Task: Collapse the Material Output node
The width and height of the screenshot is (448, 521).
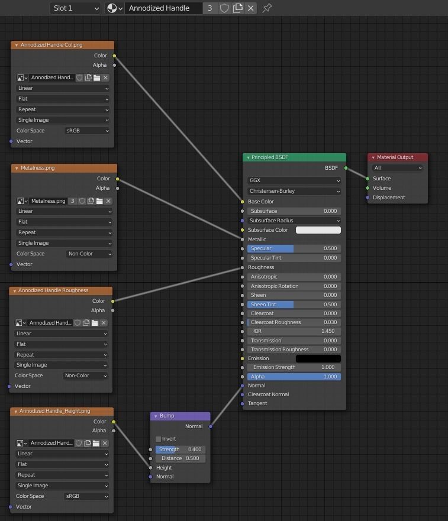Action: pos(373,157)
